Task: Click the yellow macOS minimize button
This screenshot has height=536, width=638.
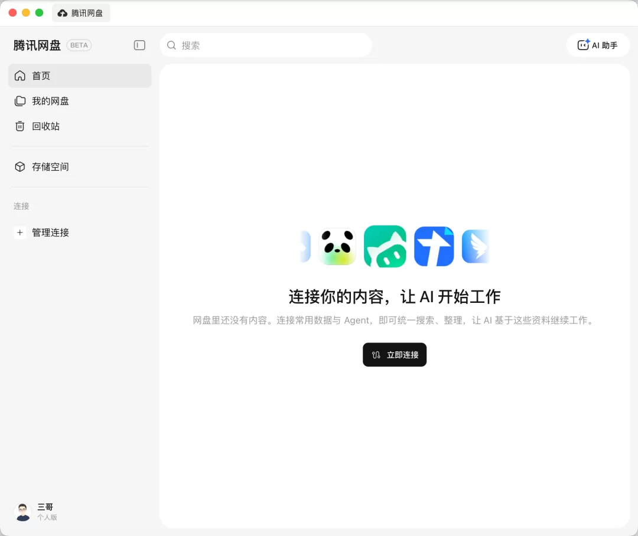Action: (25, 12)
